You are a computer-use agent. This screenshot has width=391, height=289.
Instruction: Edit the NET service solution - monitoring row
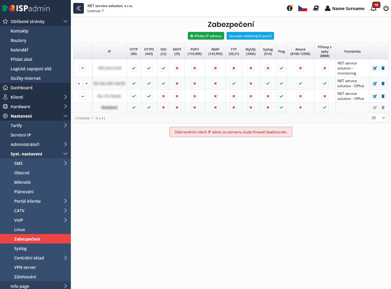(375, 68)
